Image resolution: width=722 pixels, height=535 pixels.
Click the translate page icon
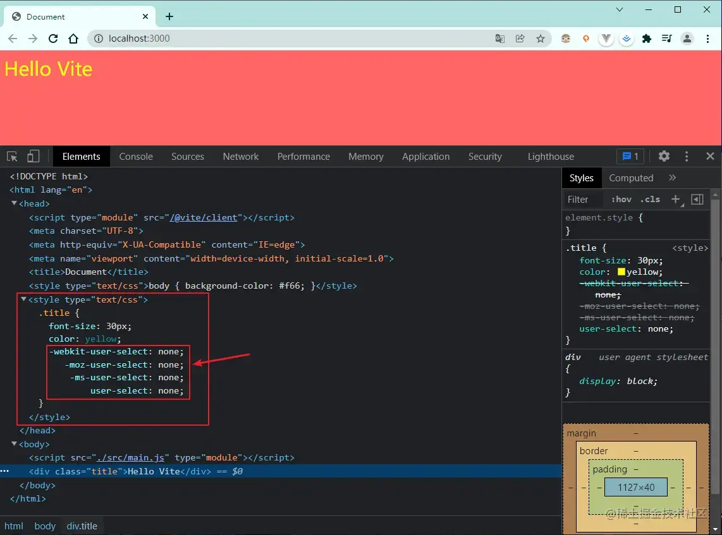pyautogui.click(x=499, y=39)
